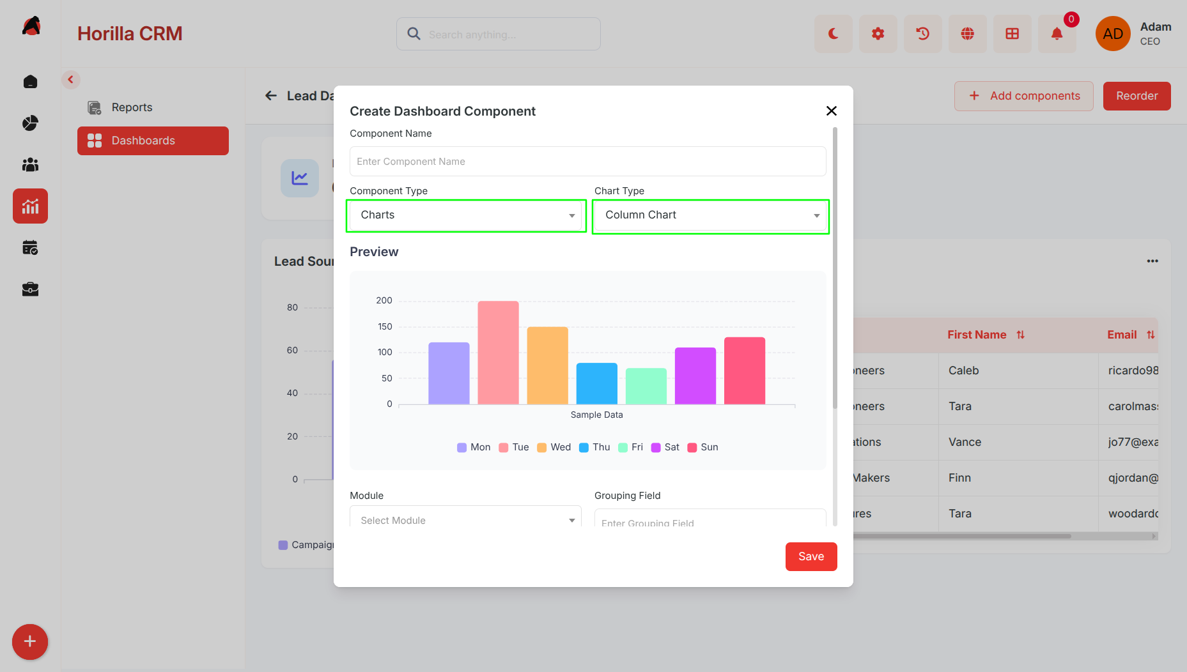Open pie chart icon in left sidebar
The height and width of the screenshot is (672, 1187).
[x=30, y=123]
